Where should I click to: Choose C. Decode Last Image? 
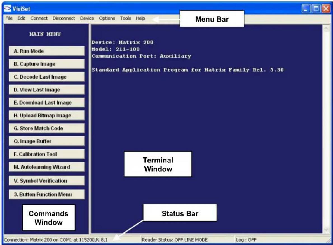pos(46,77)
